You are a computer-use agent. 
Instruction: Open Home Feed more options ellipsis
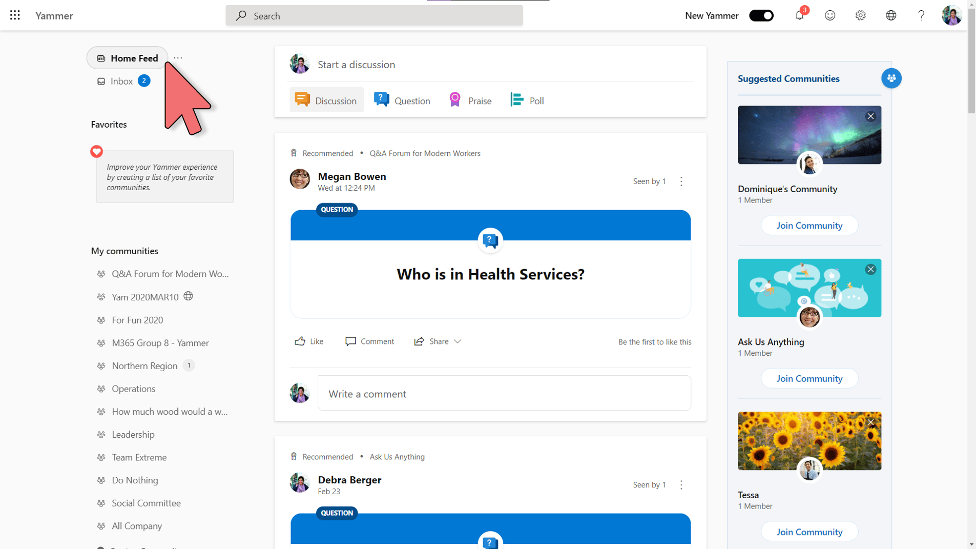pos(178,58)
